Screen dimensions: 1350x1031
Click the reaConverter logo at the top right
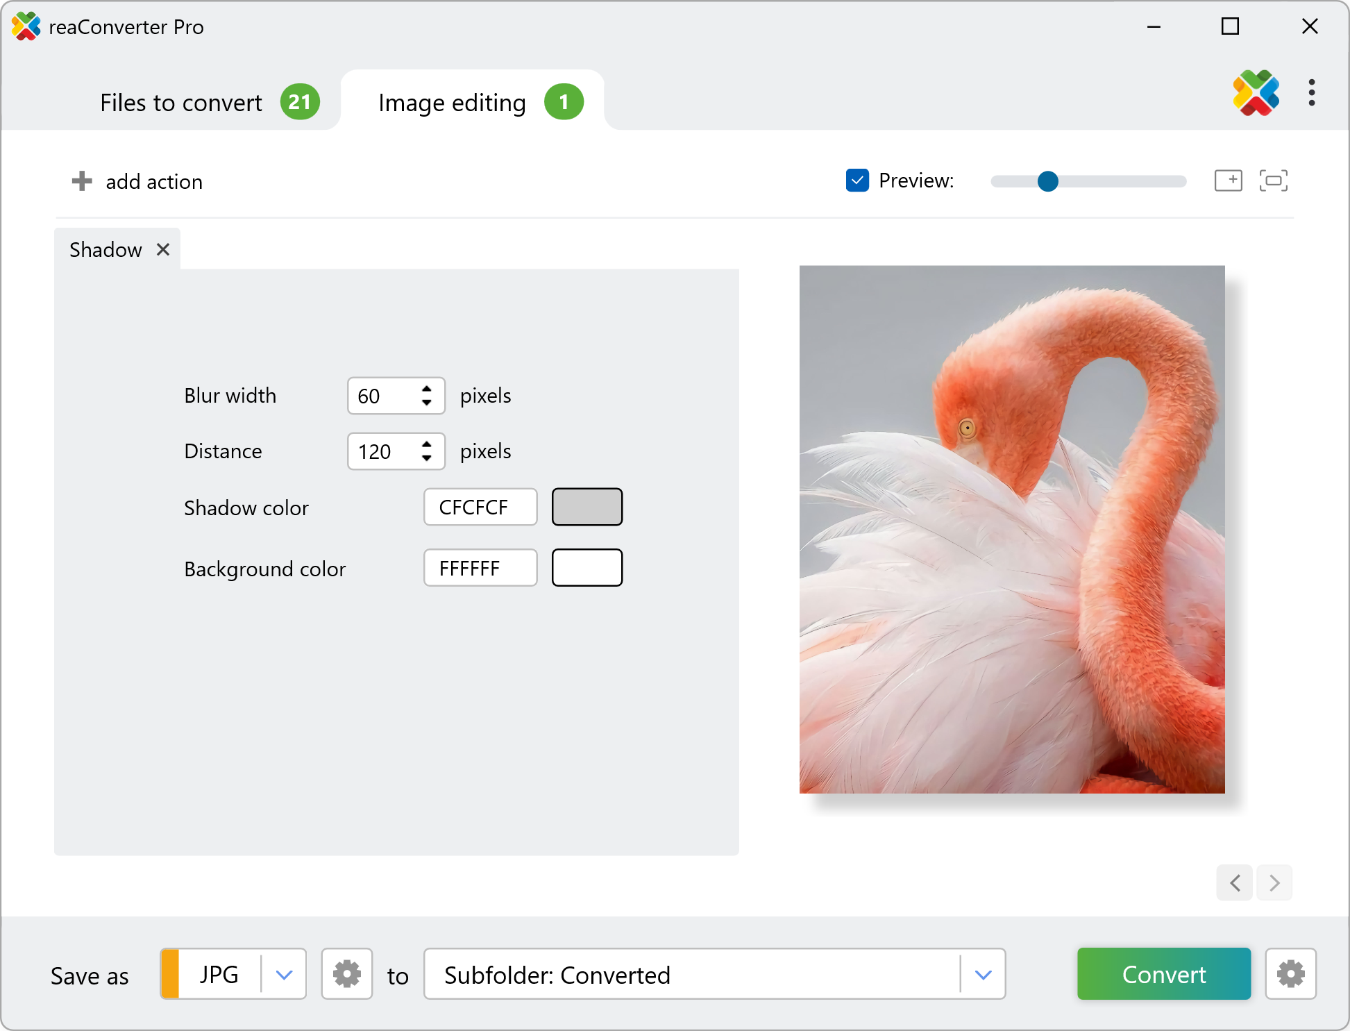click(1256, 93)
